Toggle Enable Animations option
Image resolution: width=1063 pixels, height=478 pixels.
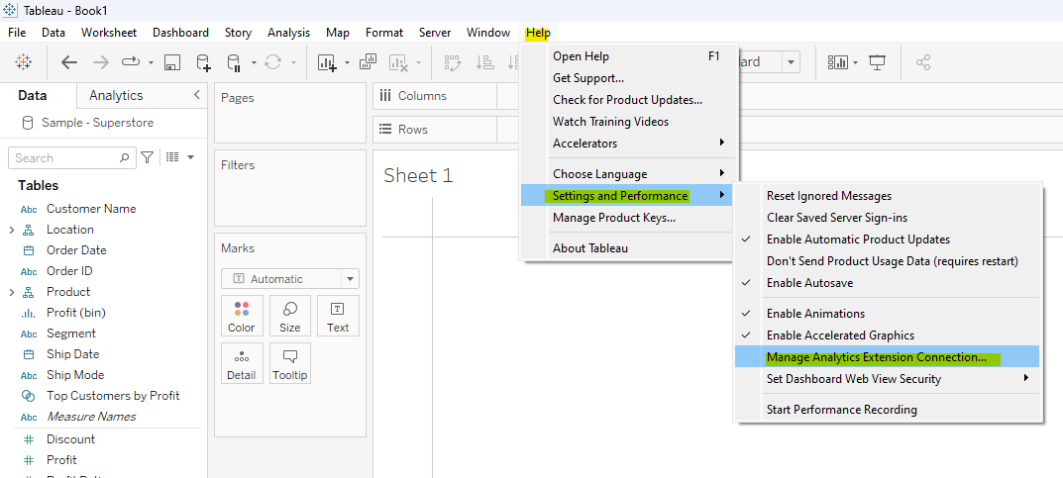coord(815,314)
